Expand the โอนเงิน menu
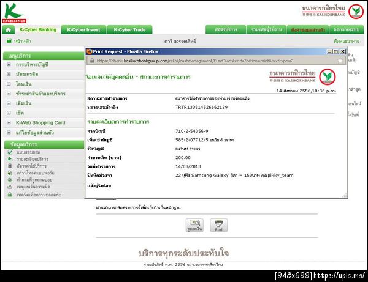The width and height of the screenshot is (368, 282). [x=9, y=84]
